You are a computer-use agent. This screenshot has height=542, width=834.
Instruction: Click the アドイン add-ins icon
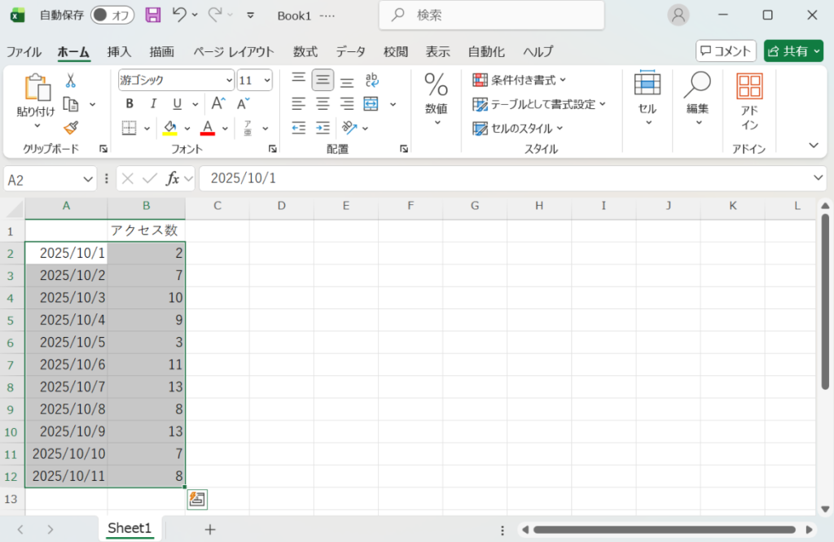(749, 102)
